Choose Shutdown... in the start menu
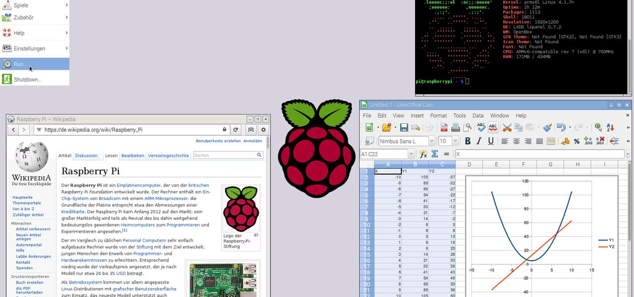This screenshot has width=634, height=297. (35, 79)
